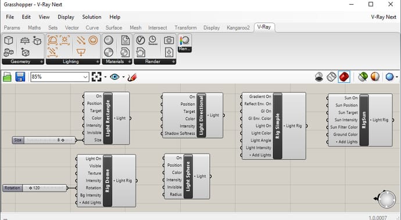Activate the sketch pen tool icon

[132, 77]
